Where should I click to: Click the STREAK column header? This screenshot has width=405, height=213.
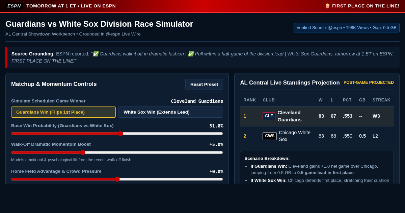(381, 100)
